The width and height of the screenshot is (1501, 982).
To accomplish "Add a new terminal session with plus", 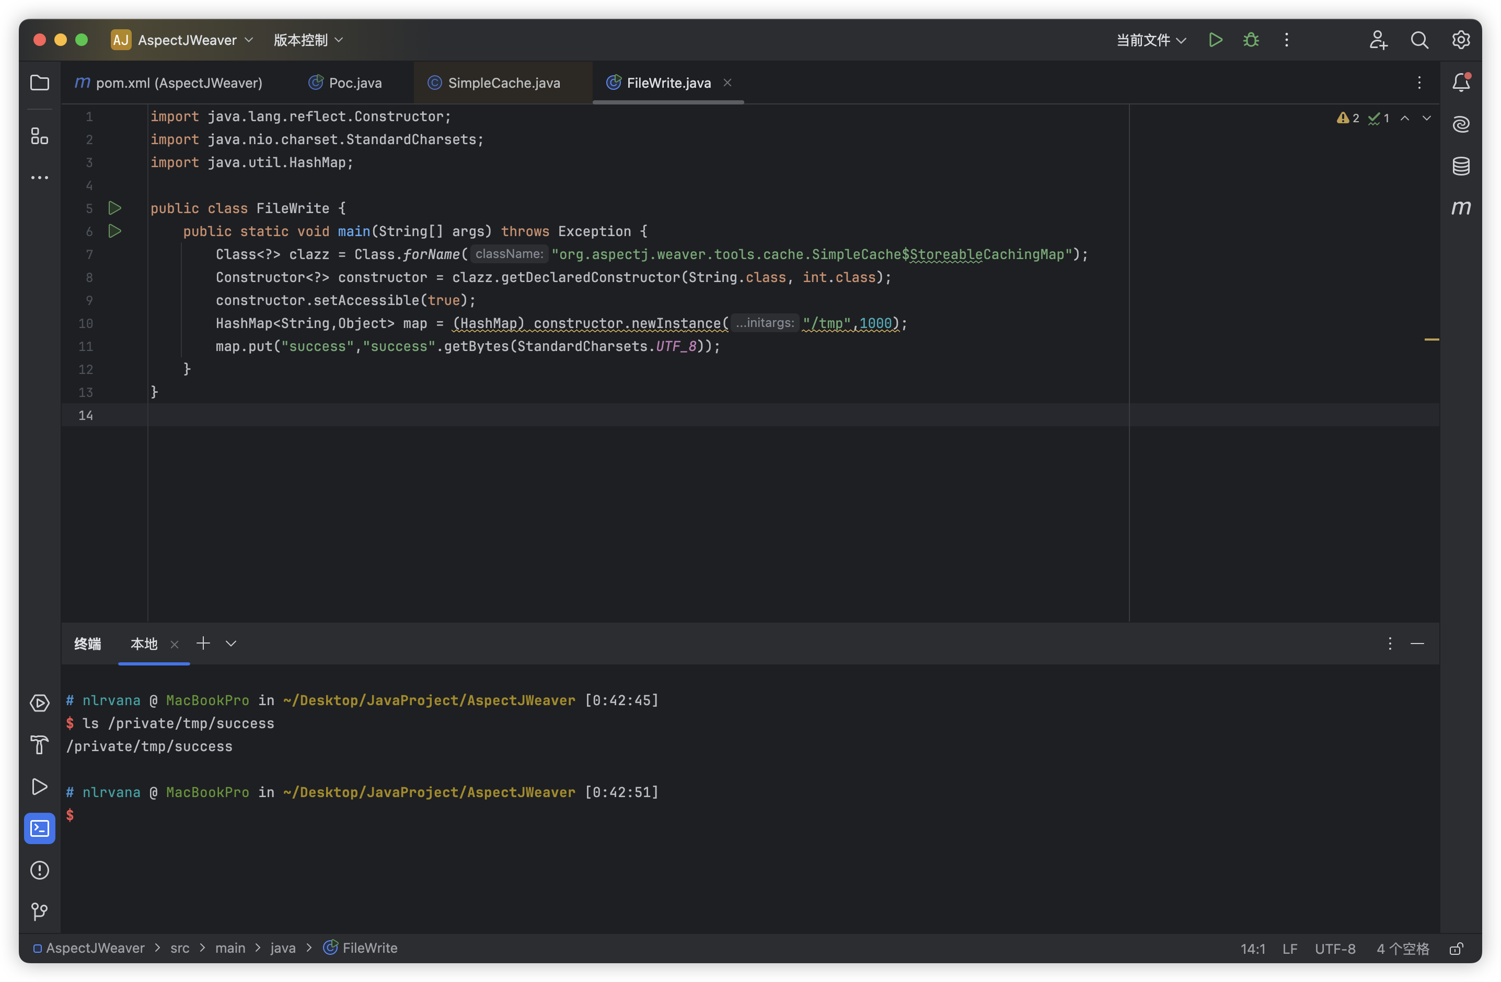I will (x=203, y=643).
